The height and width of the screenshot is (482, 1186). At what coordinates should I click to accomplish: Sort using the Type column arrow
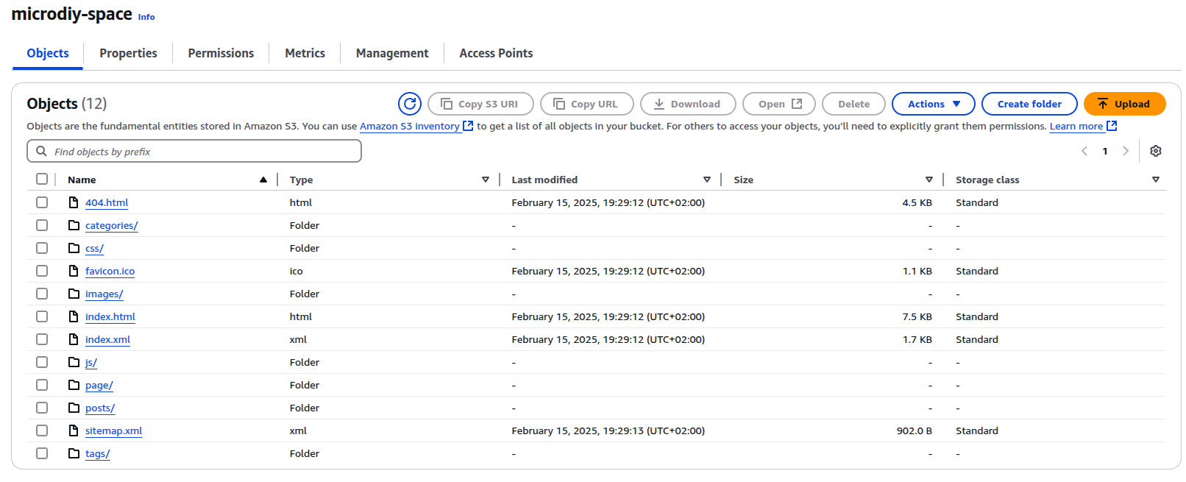tap(485, 180)
